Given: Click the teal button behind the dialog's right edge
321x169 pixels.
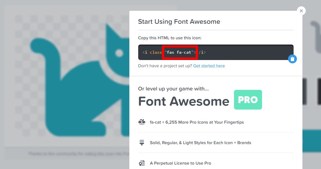Looking at the screenshot, I should [311, 141].
